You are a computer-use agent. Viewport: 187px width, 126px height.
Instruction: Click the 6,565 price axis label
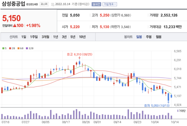click(x=178, y=51)
